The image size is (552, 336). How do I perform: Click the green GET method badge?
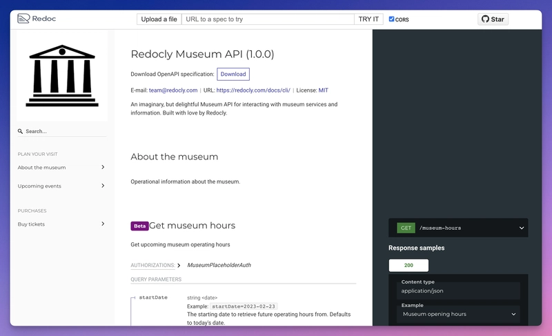click(406, 228)
